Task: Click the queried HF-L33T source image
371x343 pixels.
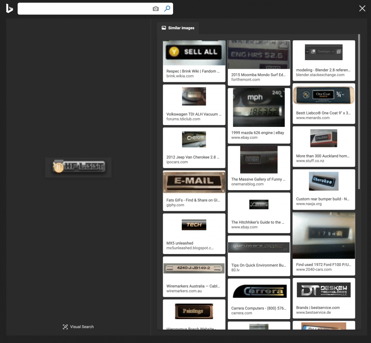Action: tap(78, 167)
